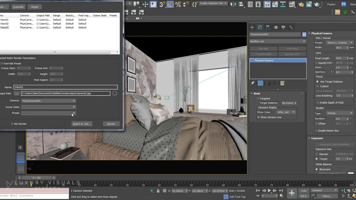Open the Camera dropdown in Batch Render

coord(48,101)
